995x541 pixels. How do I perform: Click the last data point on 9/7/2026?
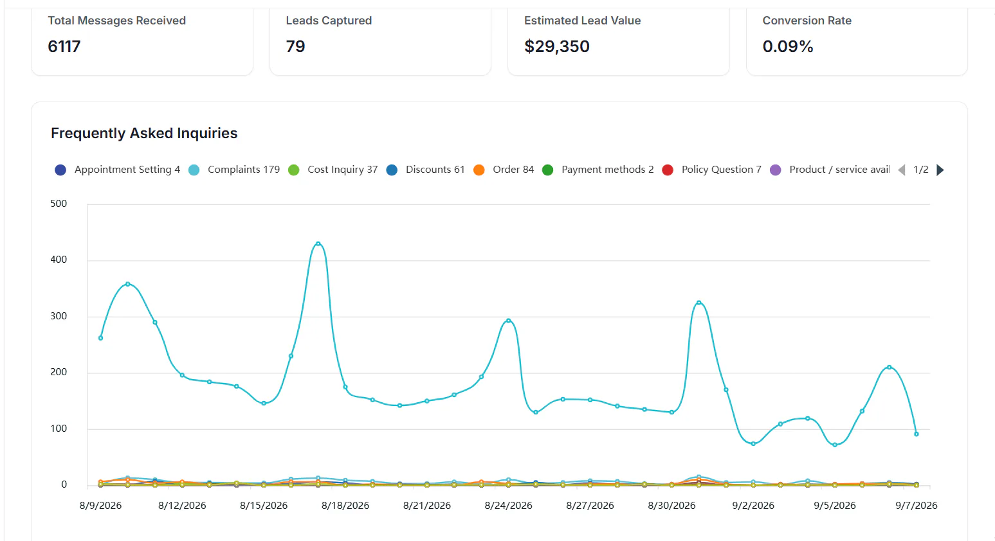tap(917, 434)
